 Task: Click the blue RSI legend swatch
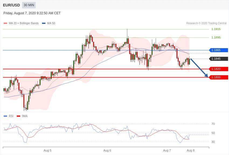[5, 116]
